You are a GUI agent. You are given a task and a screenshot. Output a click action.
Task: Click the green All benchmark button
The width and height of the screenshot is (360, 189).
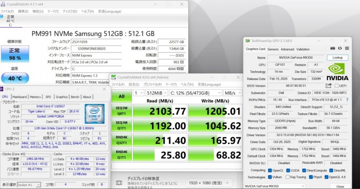121,96
